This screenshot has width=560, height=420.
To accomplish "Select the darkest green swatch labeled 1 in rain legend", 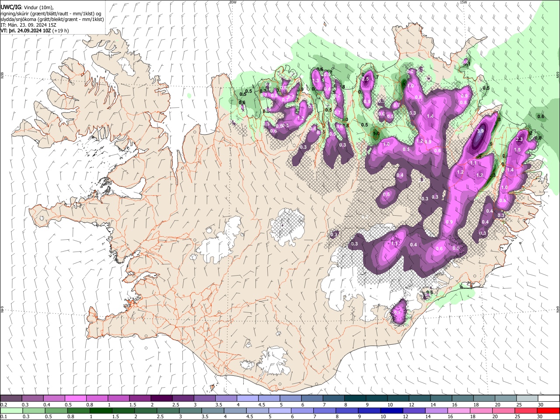I will click(101, 410).
